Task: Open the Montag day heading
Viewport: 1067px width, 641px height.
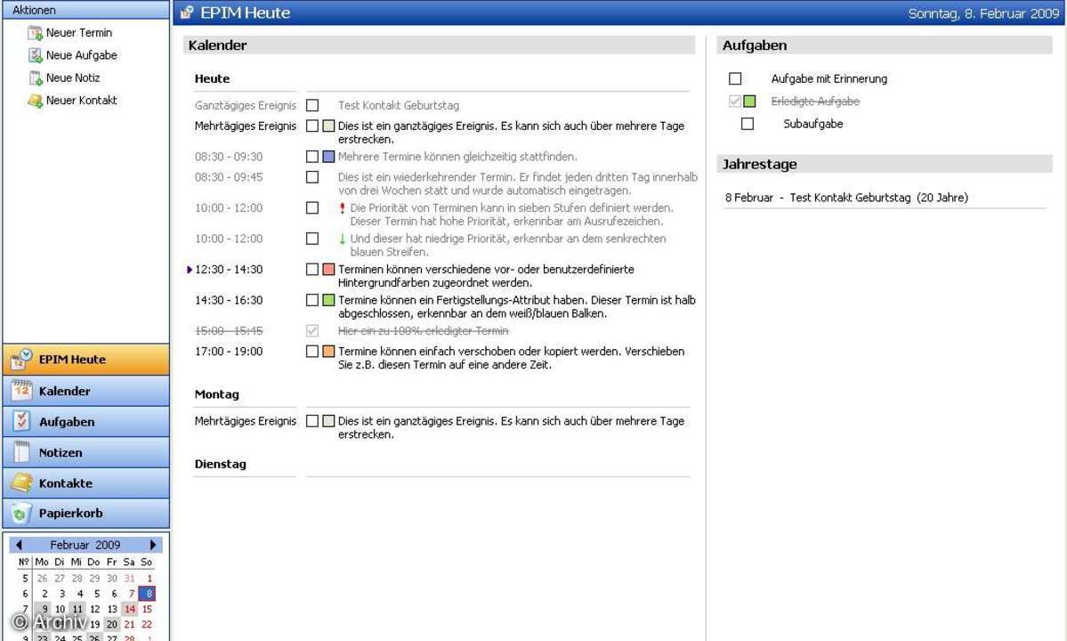Action: [x=217, y=394]
